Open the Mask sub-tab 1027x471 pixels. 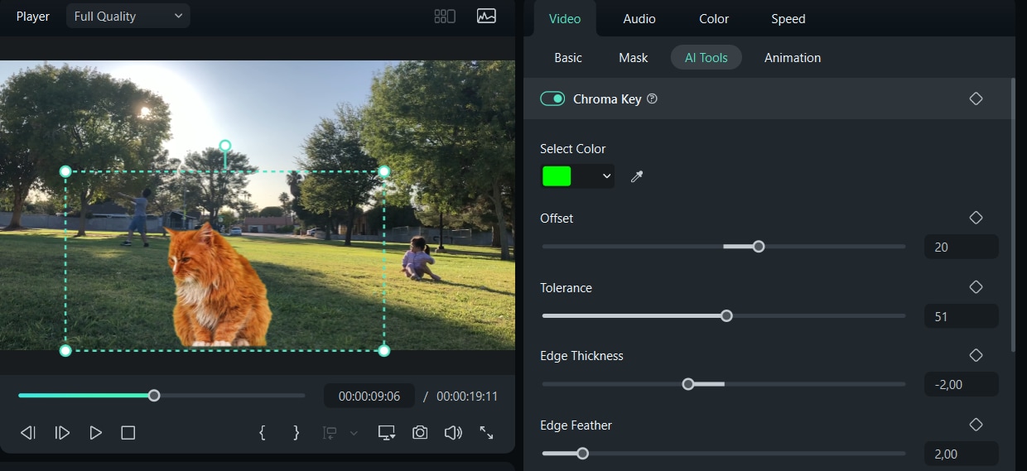click(x=634, y=57)
